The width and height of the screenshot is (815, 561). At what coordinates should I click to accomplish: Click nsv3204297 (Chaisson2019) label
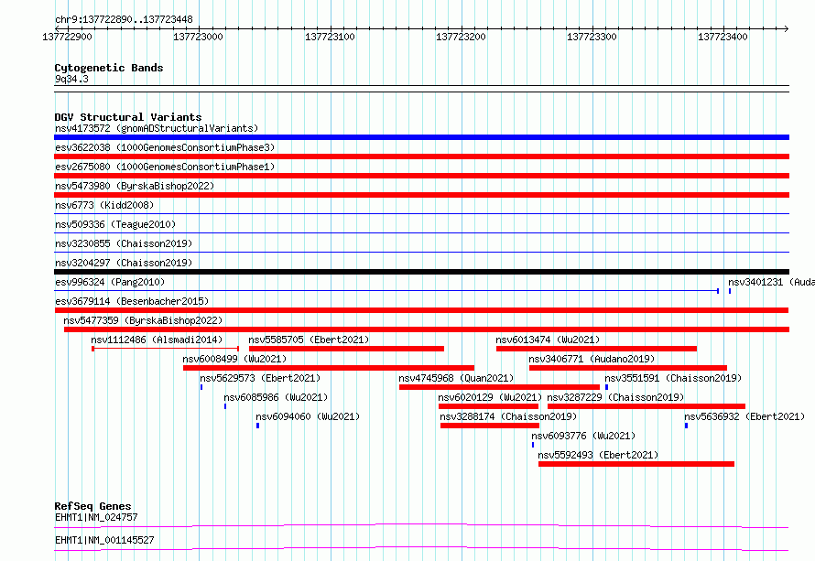click(x=124, y=263)
